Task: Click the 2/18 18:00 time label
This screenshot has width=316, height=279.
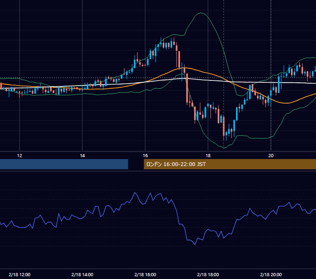Action: (208, 274)
